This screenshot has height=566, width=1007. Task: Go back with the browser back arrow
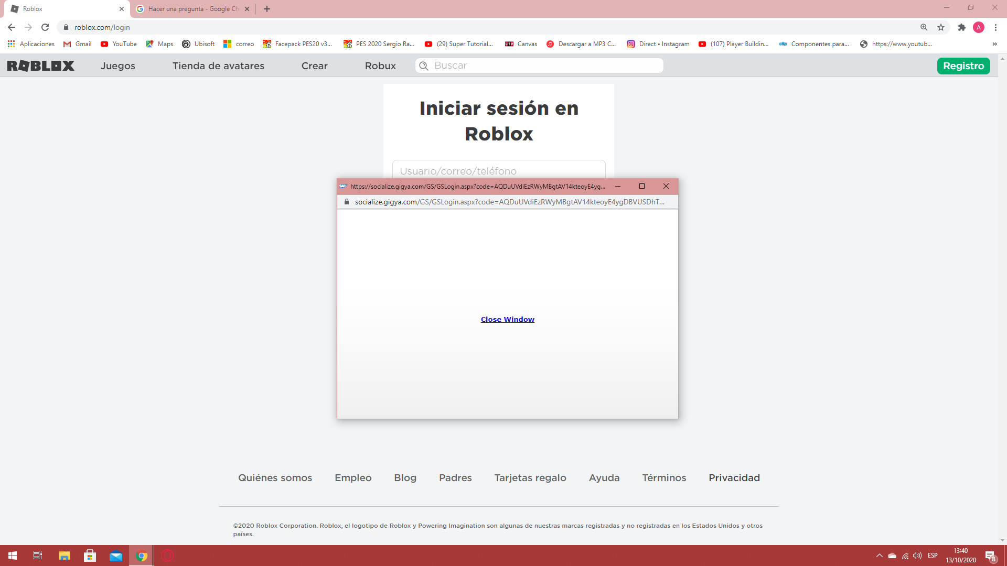(x=12, y=27)
